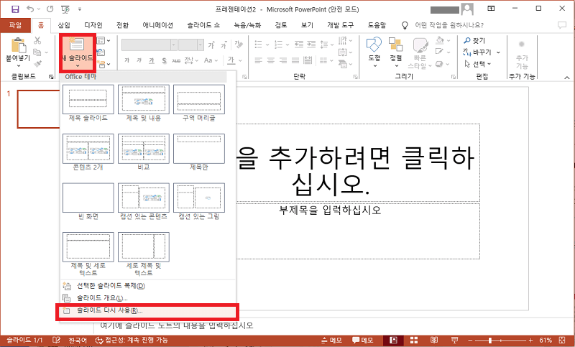The width and height of the screenshot is (575, 347).
Task: Switch to the Animations (애니메이션) tab
Action: click(x=157, y=25)
